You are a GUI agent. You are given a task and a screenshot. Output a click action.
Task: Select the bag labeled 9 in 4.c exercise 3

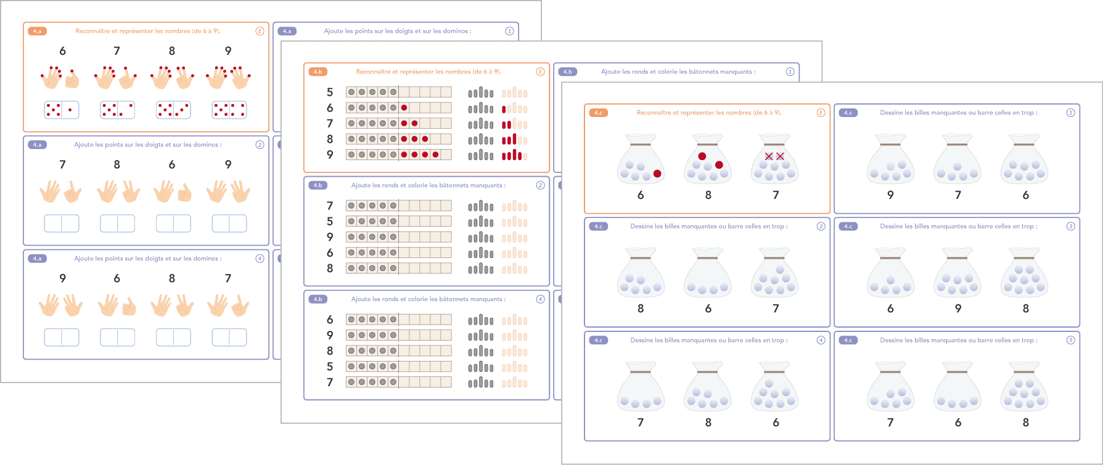[x=957, y=273]
